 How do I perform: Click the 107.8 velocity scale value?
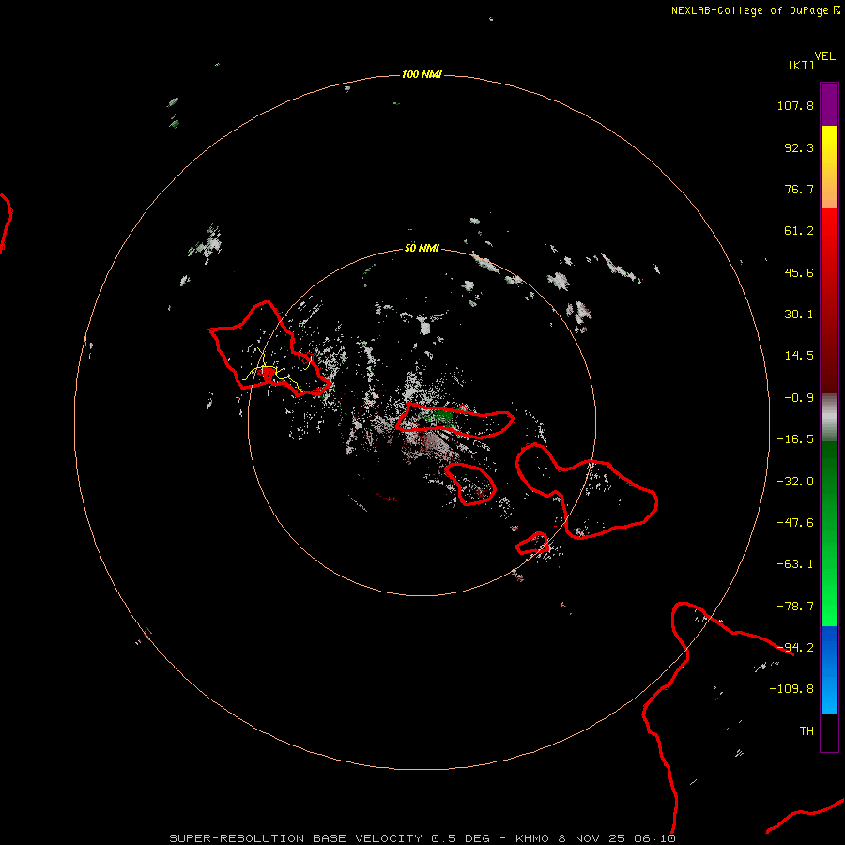pos(795,105)
